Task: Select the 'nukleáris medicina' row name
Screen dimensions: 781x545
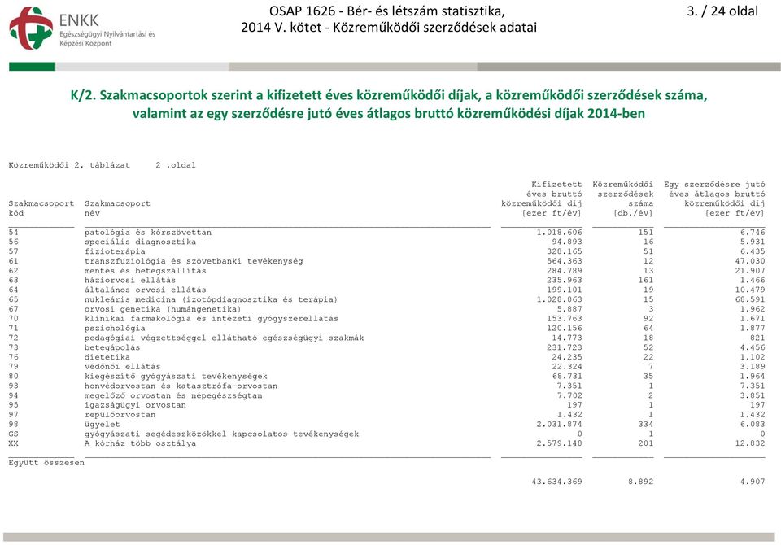Action: tap(211, 299)
